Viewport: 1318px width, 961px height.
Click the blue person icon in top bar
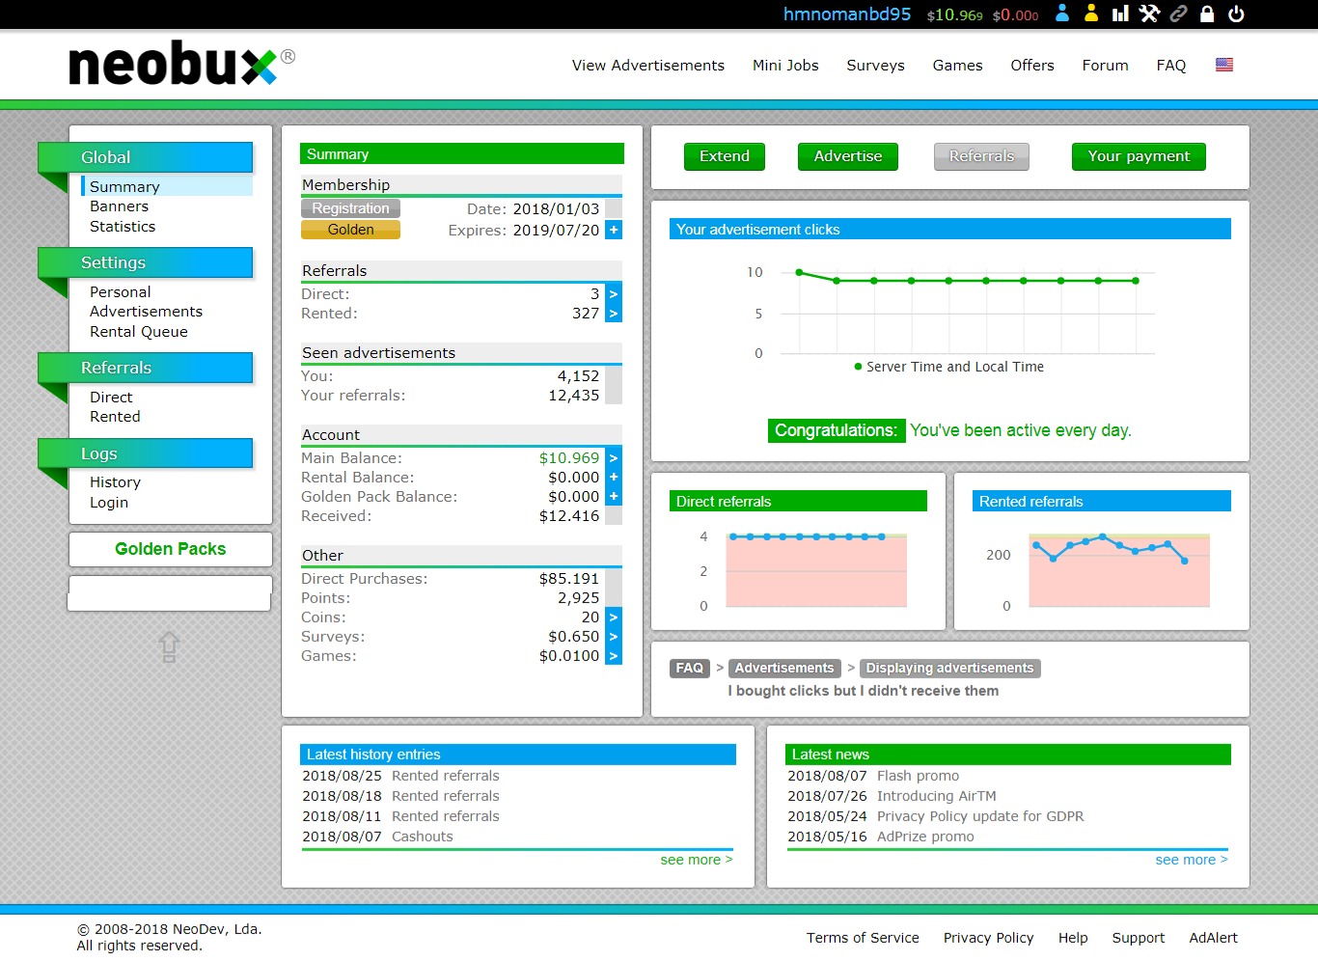(1062, 14)
